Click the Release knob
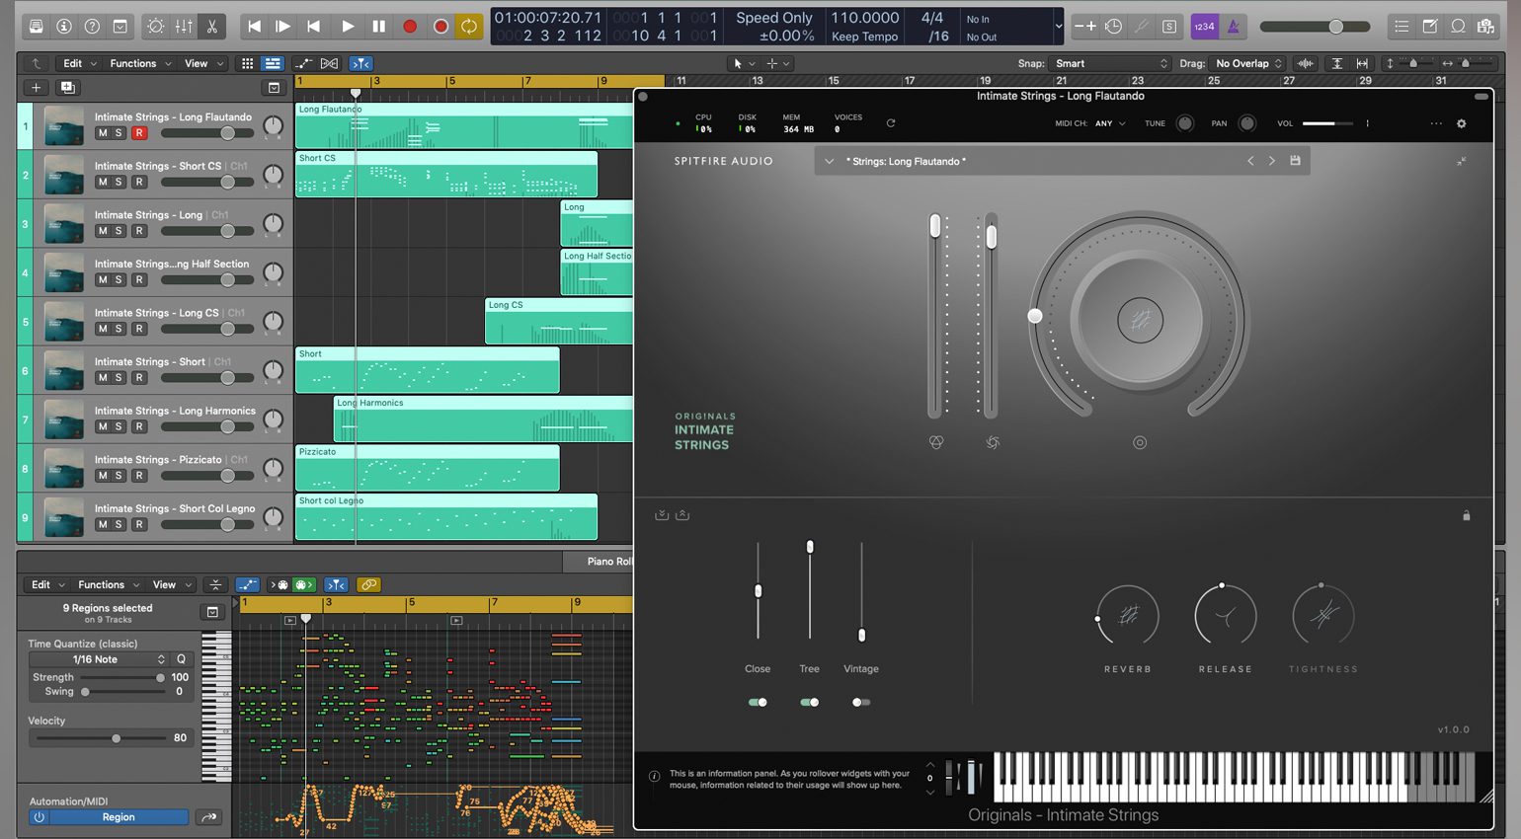Viewport: 1521px width, 839px height. pos(1225,616)
